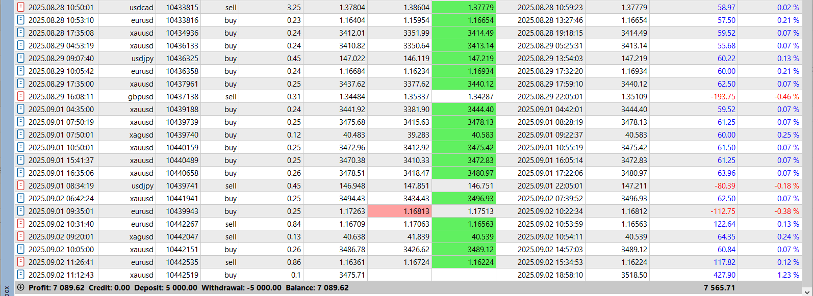Click the usdjpy buy icon, ticket 10436325
The image size is (813, 296).
[x=21, y=58]
